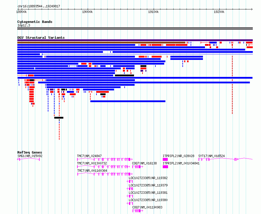Viewport: 261px width, 214px height.
Task: Select the SYT17 transcript glyph
Action: point(226,159)
